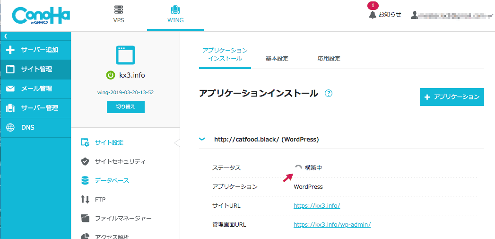
Task: Collapse the catfood.black WordPress entry
Action: point(202,139)
